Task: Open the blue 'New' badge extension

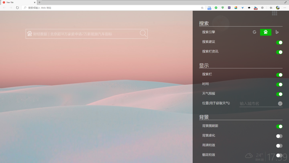Action: pos(209,8)
